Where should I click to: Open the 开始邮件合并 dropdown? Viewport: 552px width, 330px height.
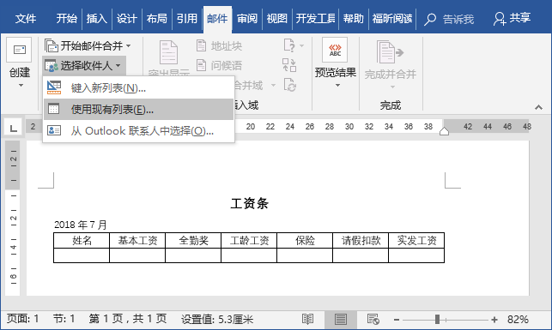(x=88, y=45)
